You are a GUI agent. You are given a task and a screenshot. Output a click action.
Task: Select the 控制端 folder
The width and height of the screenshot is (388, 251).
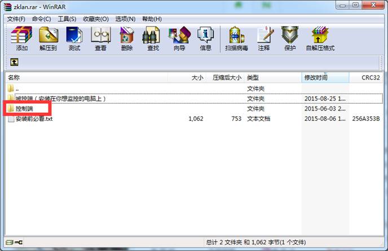click(x=24, y=108)
